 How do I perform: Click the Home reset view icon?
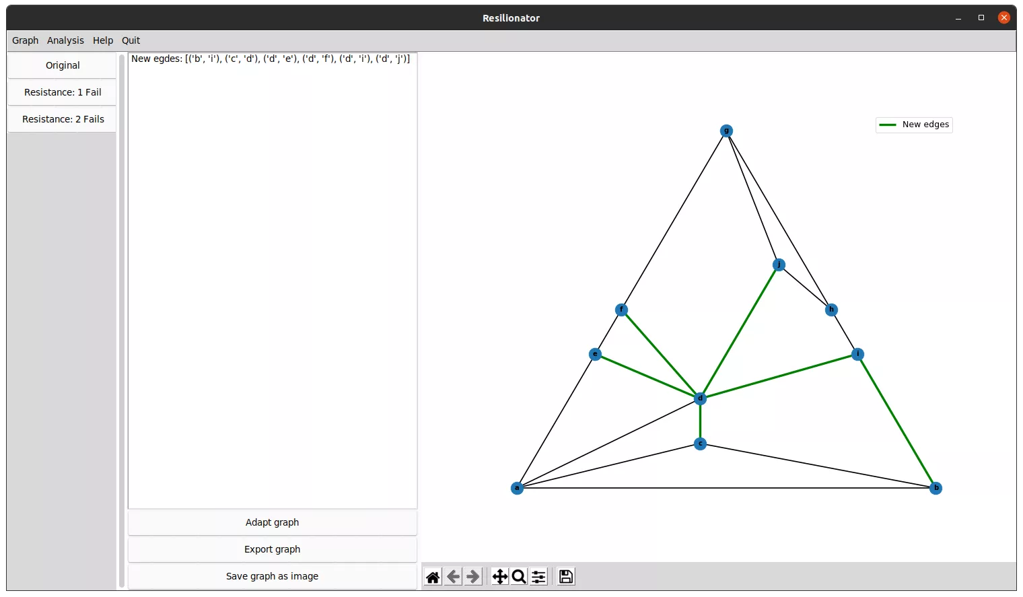(433, 577)
